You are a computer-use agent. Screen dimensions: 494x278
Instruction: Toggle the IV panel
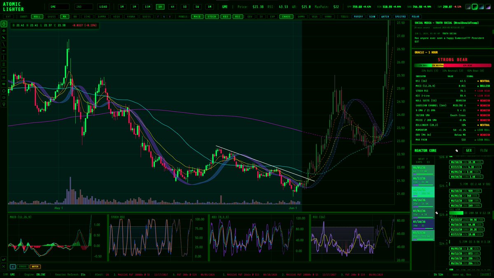(x=261, y=16)
